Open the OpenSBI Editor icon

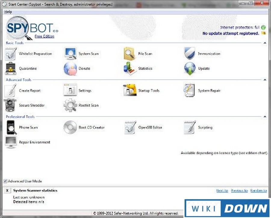130,127
